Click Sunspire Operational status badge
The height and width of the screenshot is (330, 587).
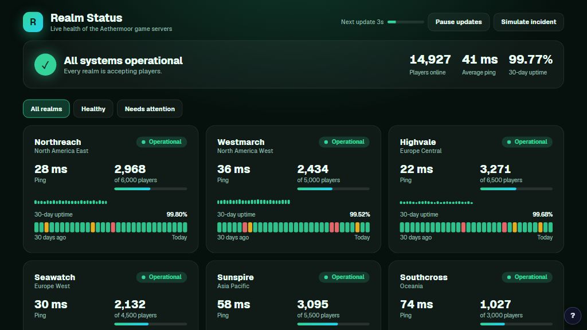click(x=345, y=277)
